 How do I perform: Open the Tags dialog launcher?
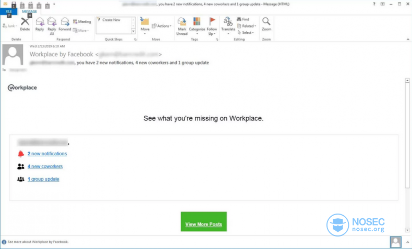(217, 40)
